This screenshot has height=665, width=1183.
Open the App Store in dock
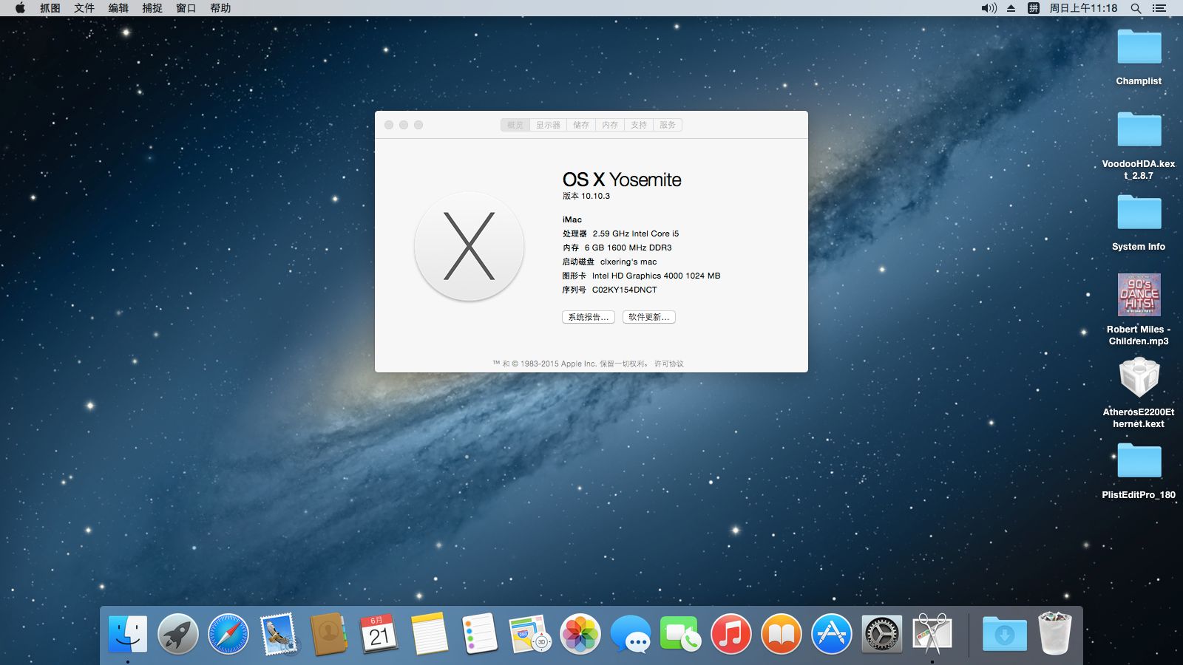click(832, 634)
